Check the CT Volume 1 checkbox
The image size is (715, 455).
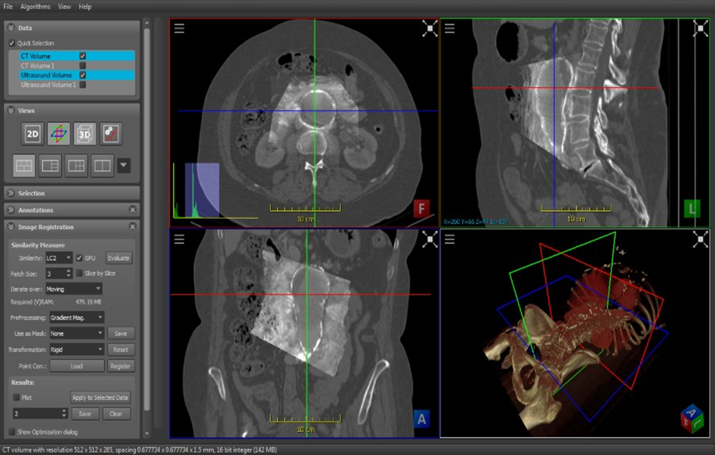point(83,66)
